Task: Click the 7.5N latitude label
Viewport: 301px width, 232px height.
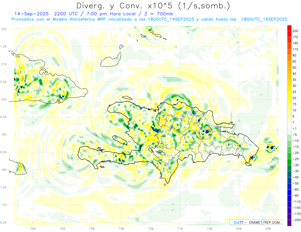Action: pos(4,187)
